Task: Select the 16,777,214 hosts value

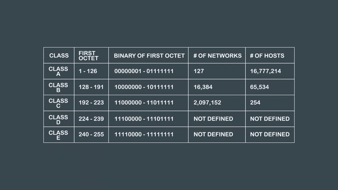Action: point(266,71)
